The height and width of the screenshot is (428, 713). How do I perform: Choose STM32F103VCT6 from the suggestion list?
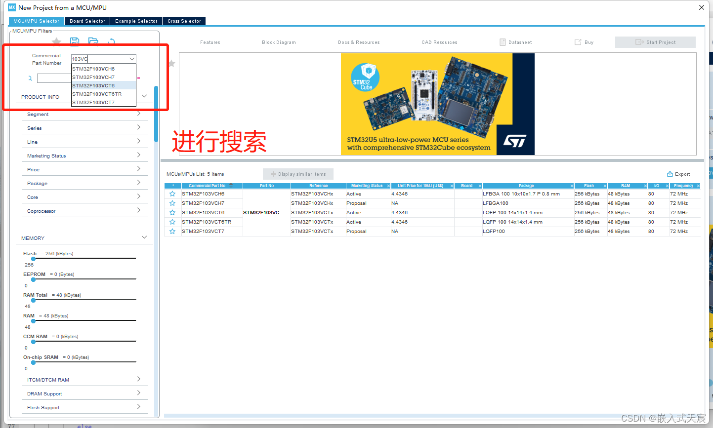(x=104, y=85)
